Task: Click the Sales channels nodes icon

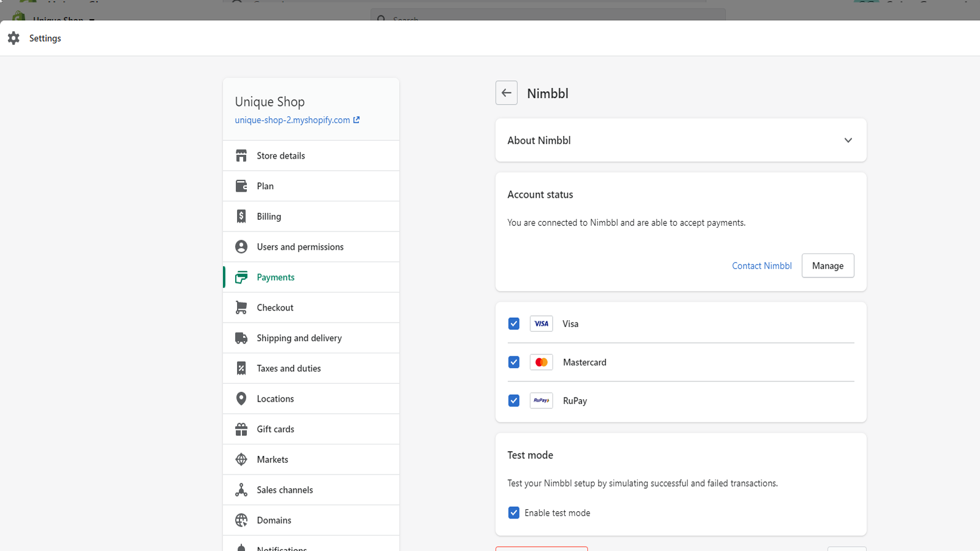Action: coord(241,490)
